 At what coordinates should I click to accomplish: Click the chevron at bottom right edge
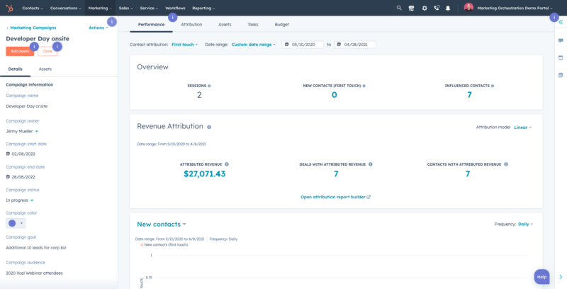(561, 277)
